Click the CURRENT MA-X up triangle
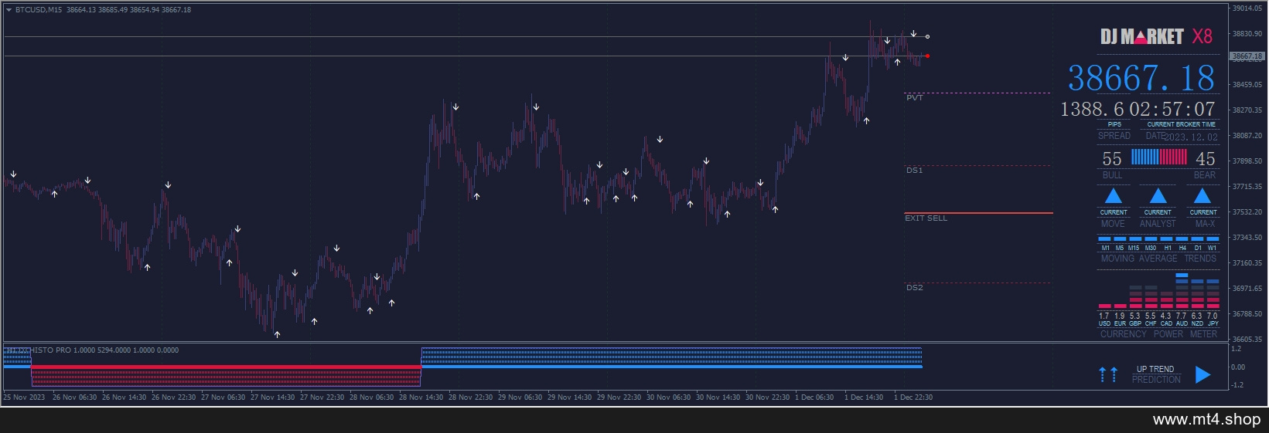Viewport: 1269px width, 433px height. click(1202, 195)
